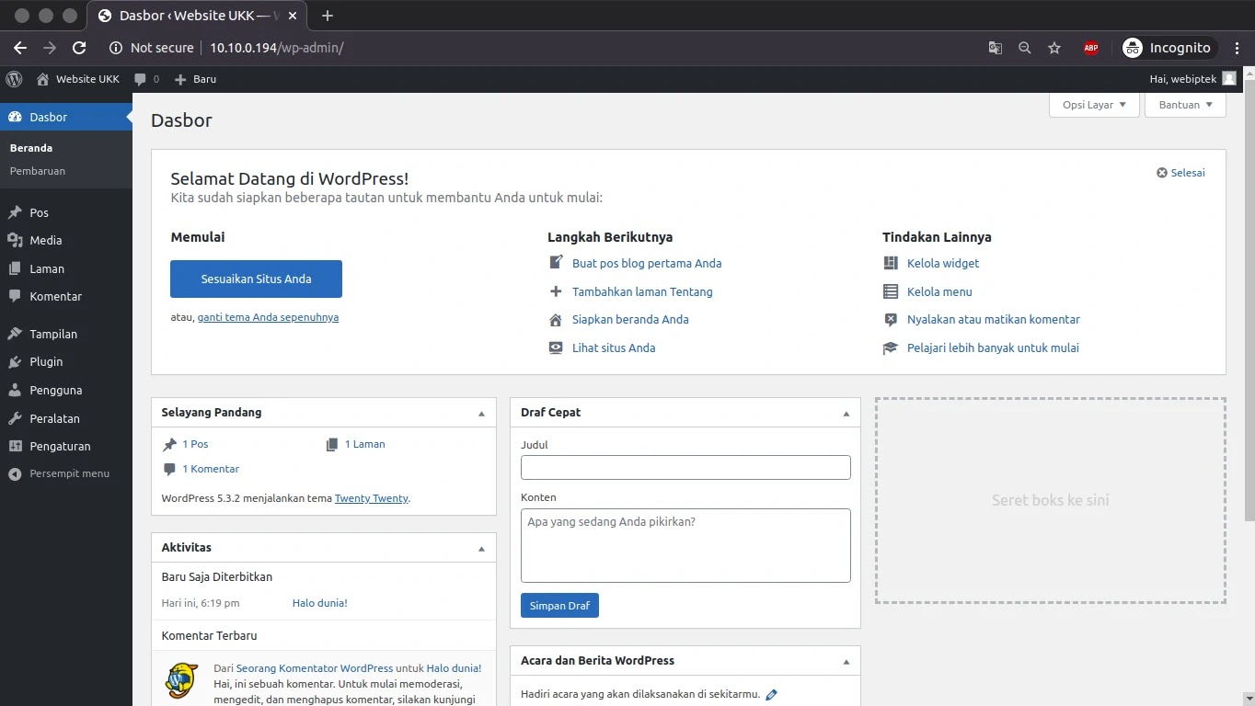Open the browser three-dot menu
The image size is (1255, 706).
tap(1237, 48)
